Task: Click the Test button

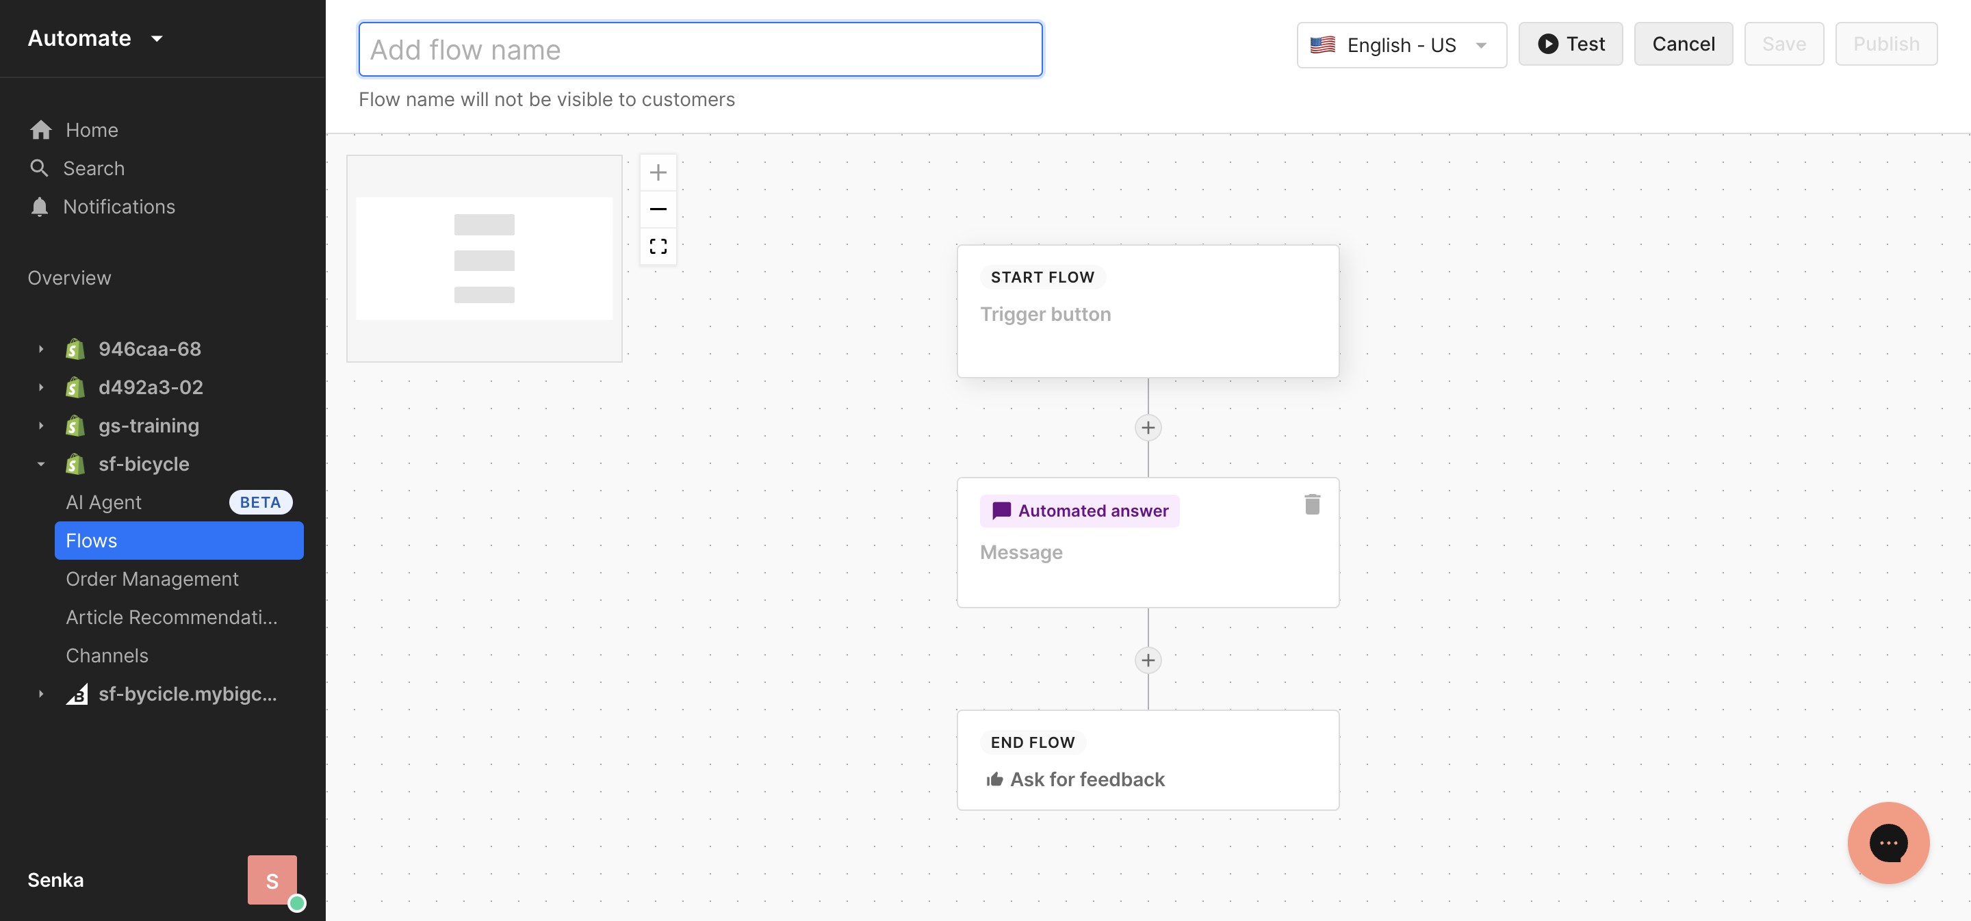Action: pyautogui.click(x=1570, y=44)
